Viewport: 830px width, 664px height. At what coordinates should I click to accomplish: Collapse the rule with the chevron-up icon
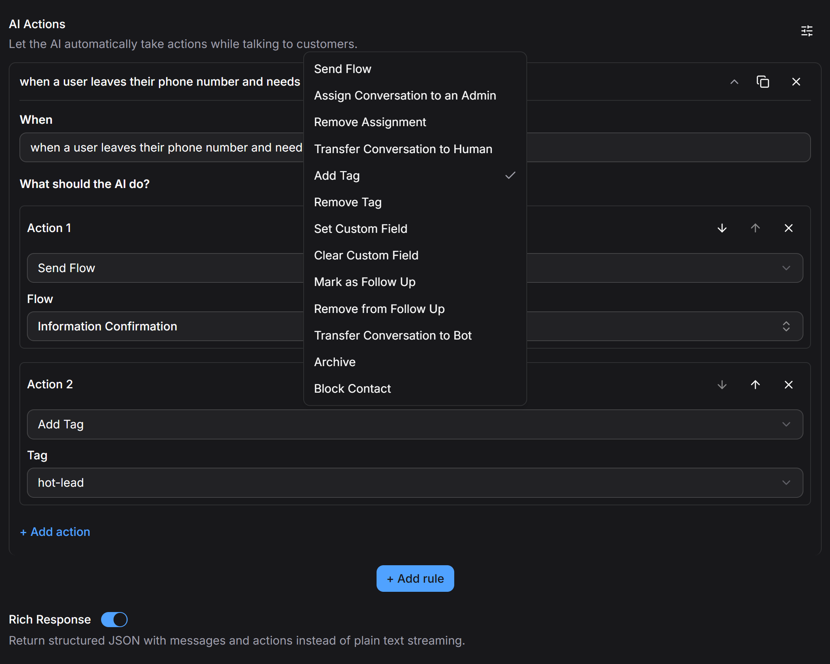point(734,82)
